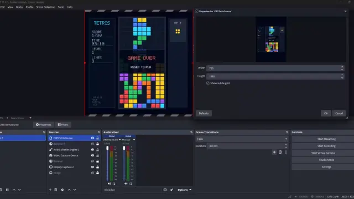Viewport: 354px width, 199px height.
Task: Open transition properties three-dot menu
Action: [286, 153]
